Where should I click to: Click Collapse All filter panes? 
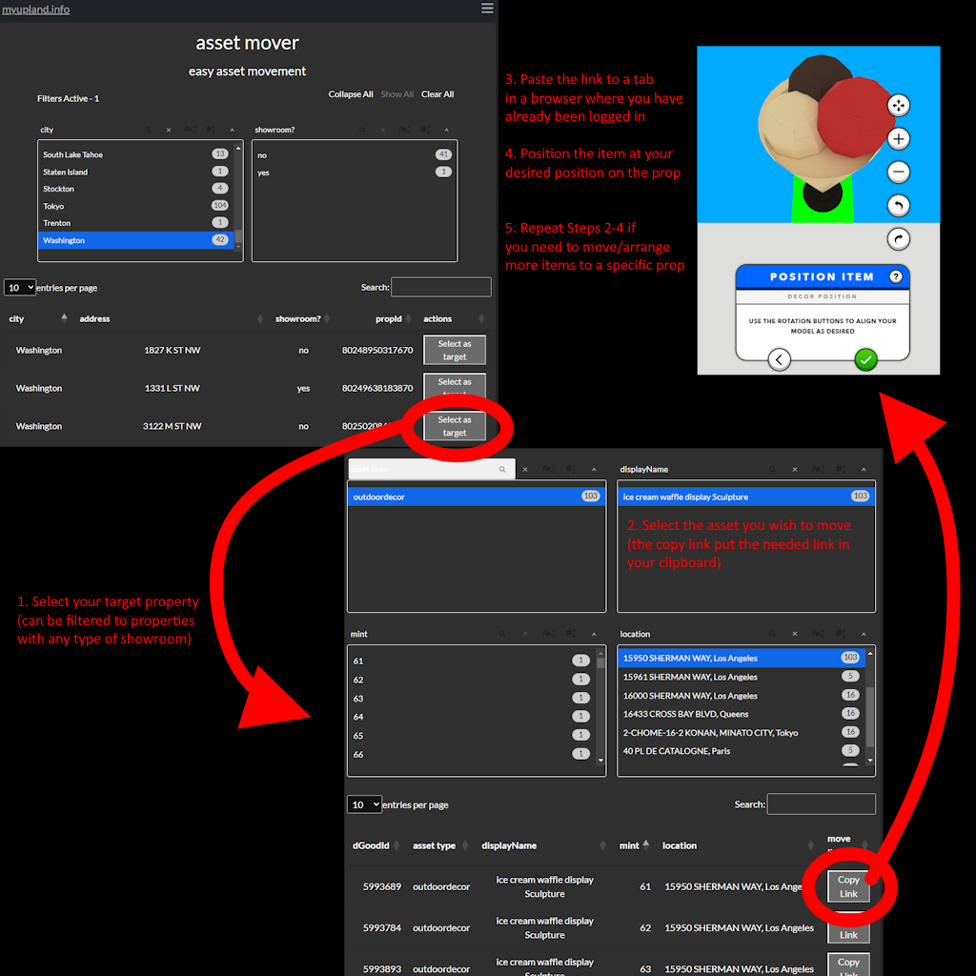pos(351,94)
